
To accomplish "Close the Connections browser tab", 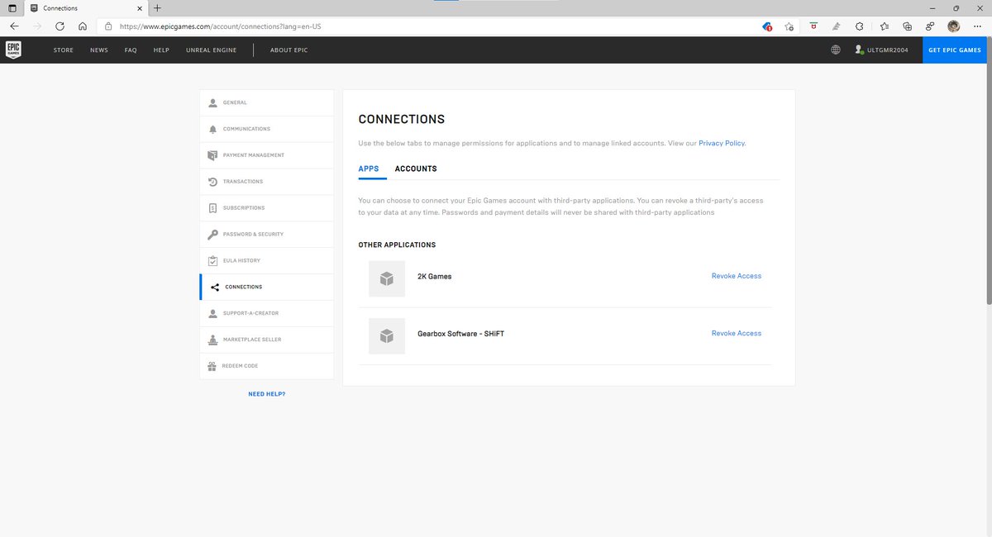I will pyautogui.click(x=139, y=7).
